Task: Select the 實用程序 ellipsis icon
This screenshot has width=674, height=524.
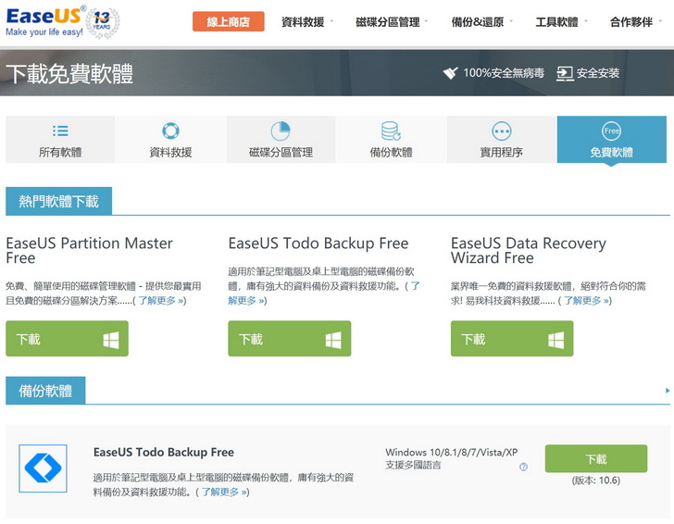Action: click(x=501, y=131)
